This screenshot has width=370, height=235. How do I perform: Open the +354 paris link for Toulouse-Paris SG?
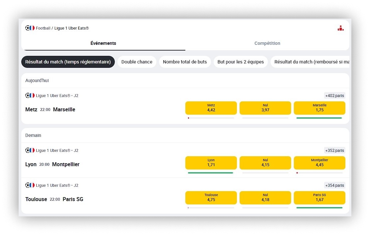point(335,185)
